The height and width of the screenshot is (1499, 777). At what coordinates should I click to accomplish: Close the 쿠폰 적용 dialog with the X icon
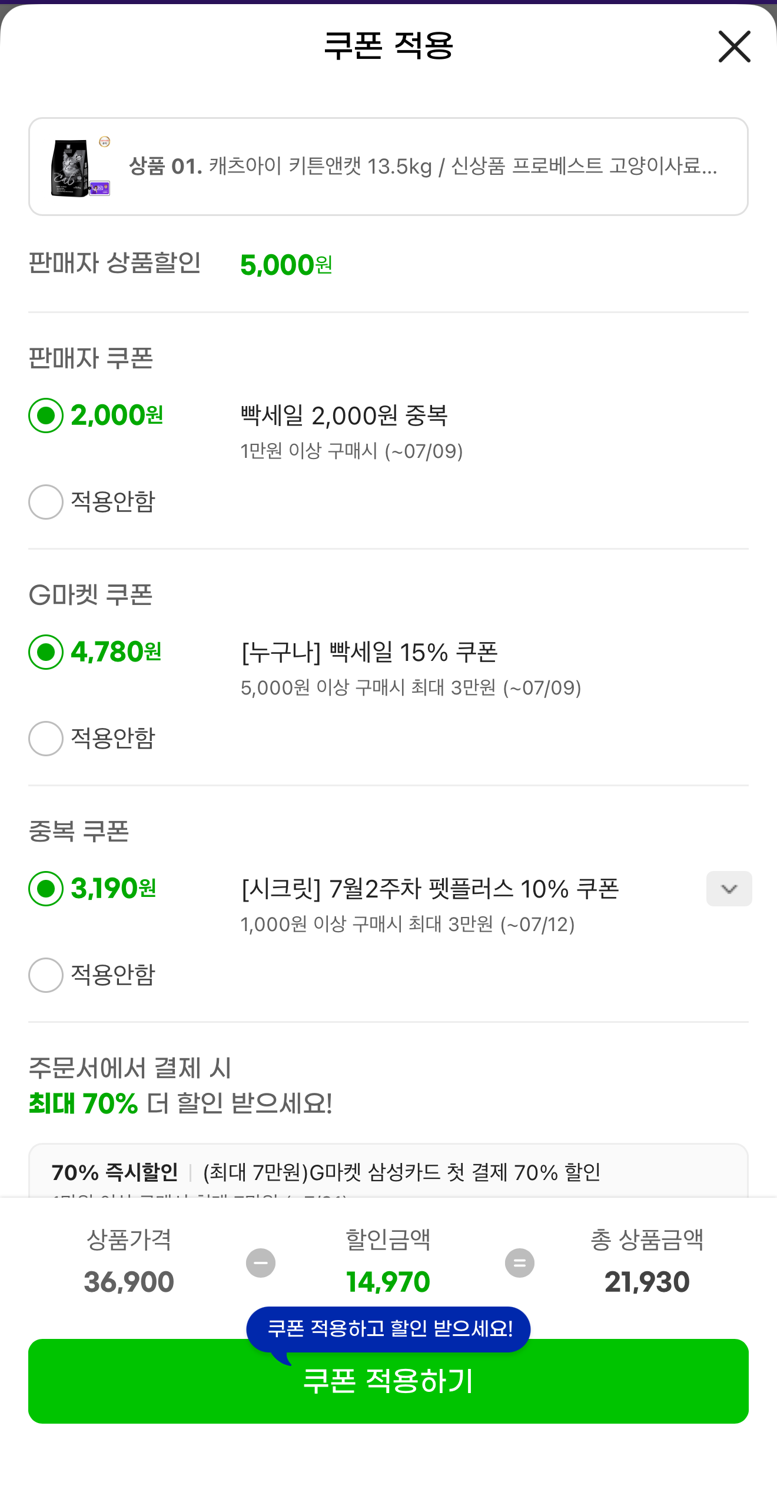pos(734,46)
